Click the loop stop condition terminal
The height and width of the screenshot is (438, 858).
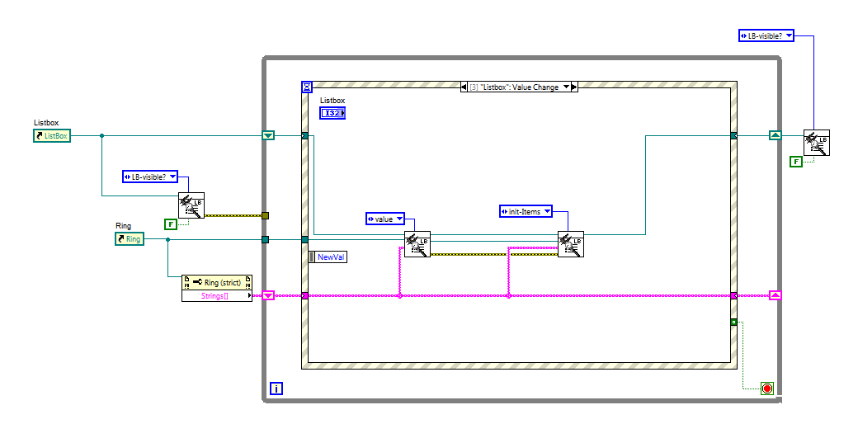coord(767,389)
